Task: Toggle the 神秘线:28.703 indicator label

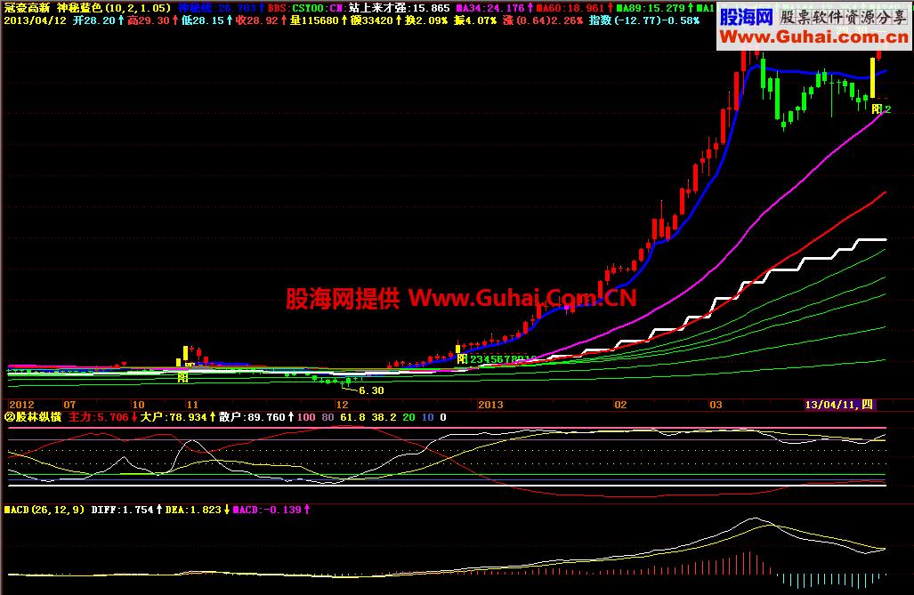Action: (219, 6)
